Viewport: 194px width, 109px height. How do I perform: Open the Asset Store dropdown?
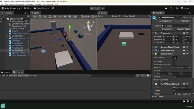(42, 8)
